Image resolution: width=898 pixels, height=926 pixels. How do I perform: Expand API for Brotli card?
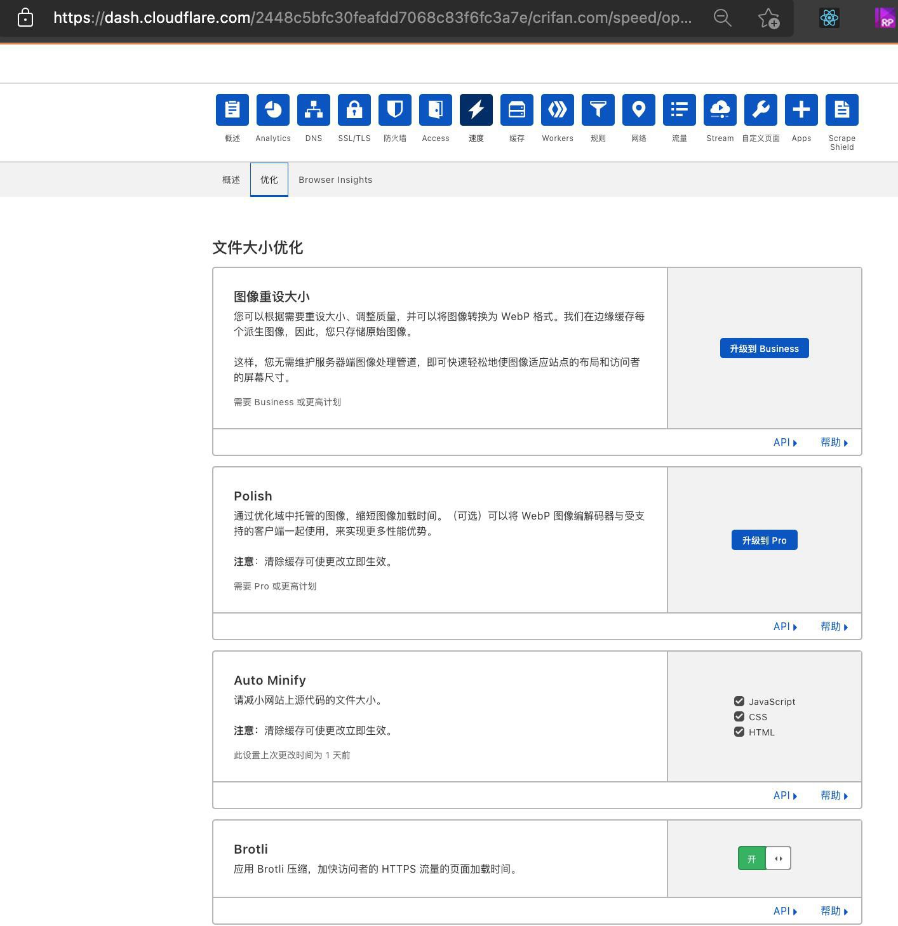tap(786, 911)
